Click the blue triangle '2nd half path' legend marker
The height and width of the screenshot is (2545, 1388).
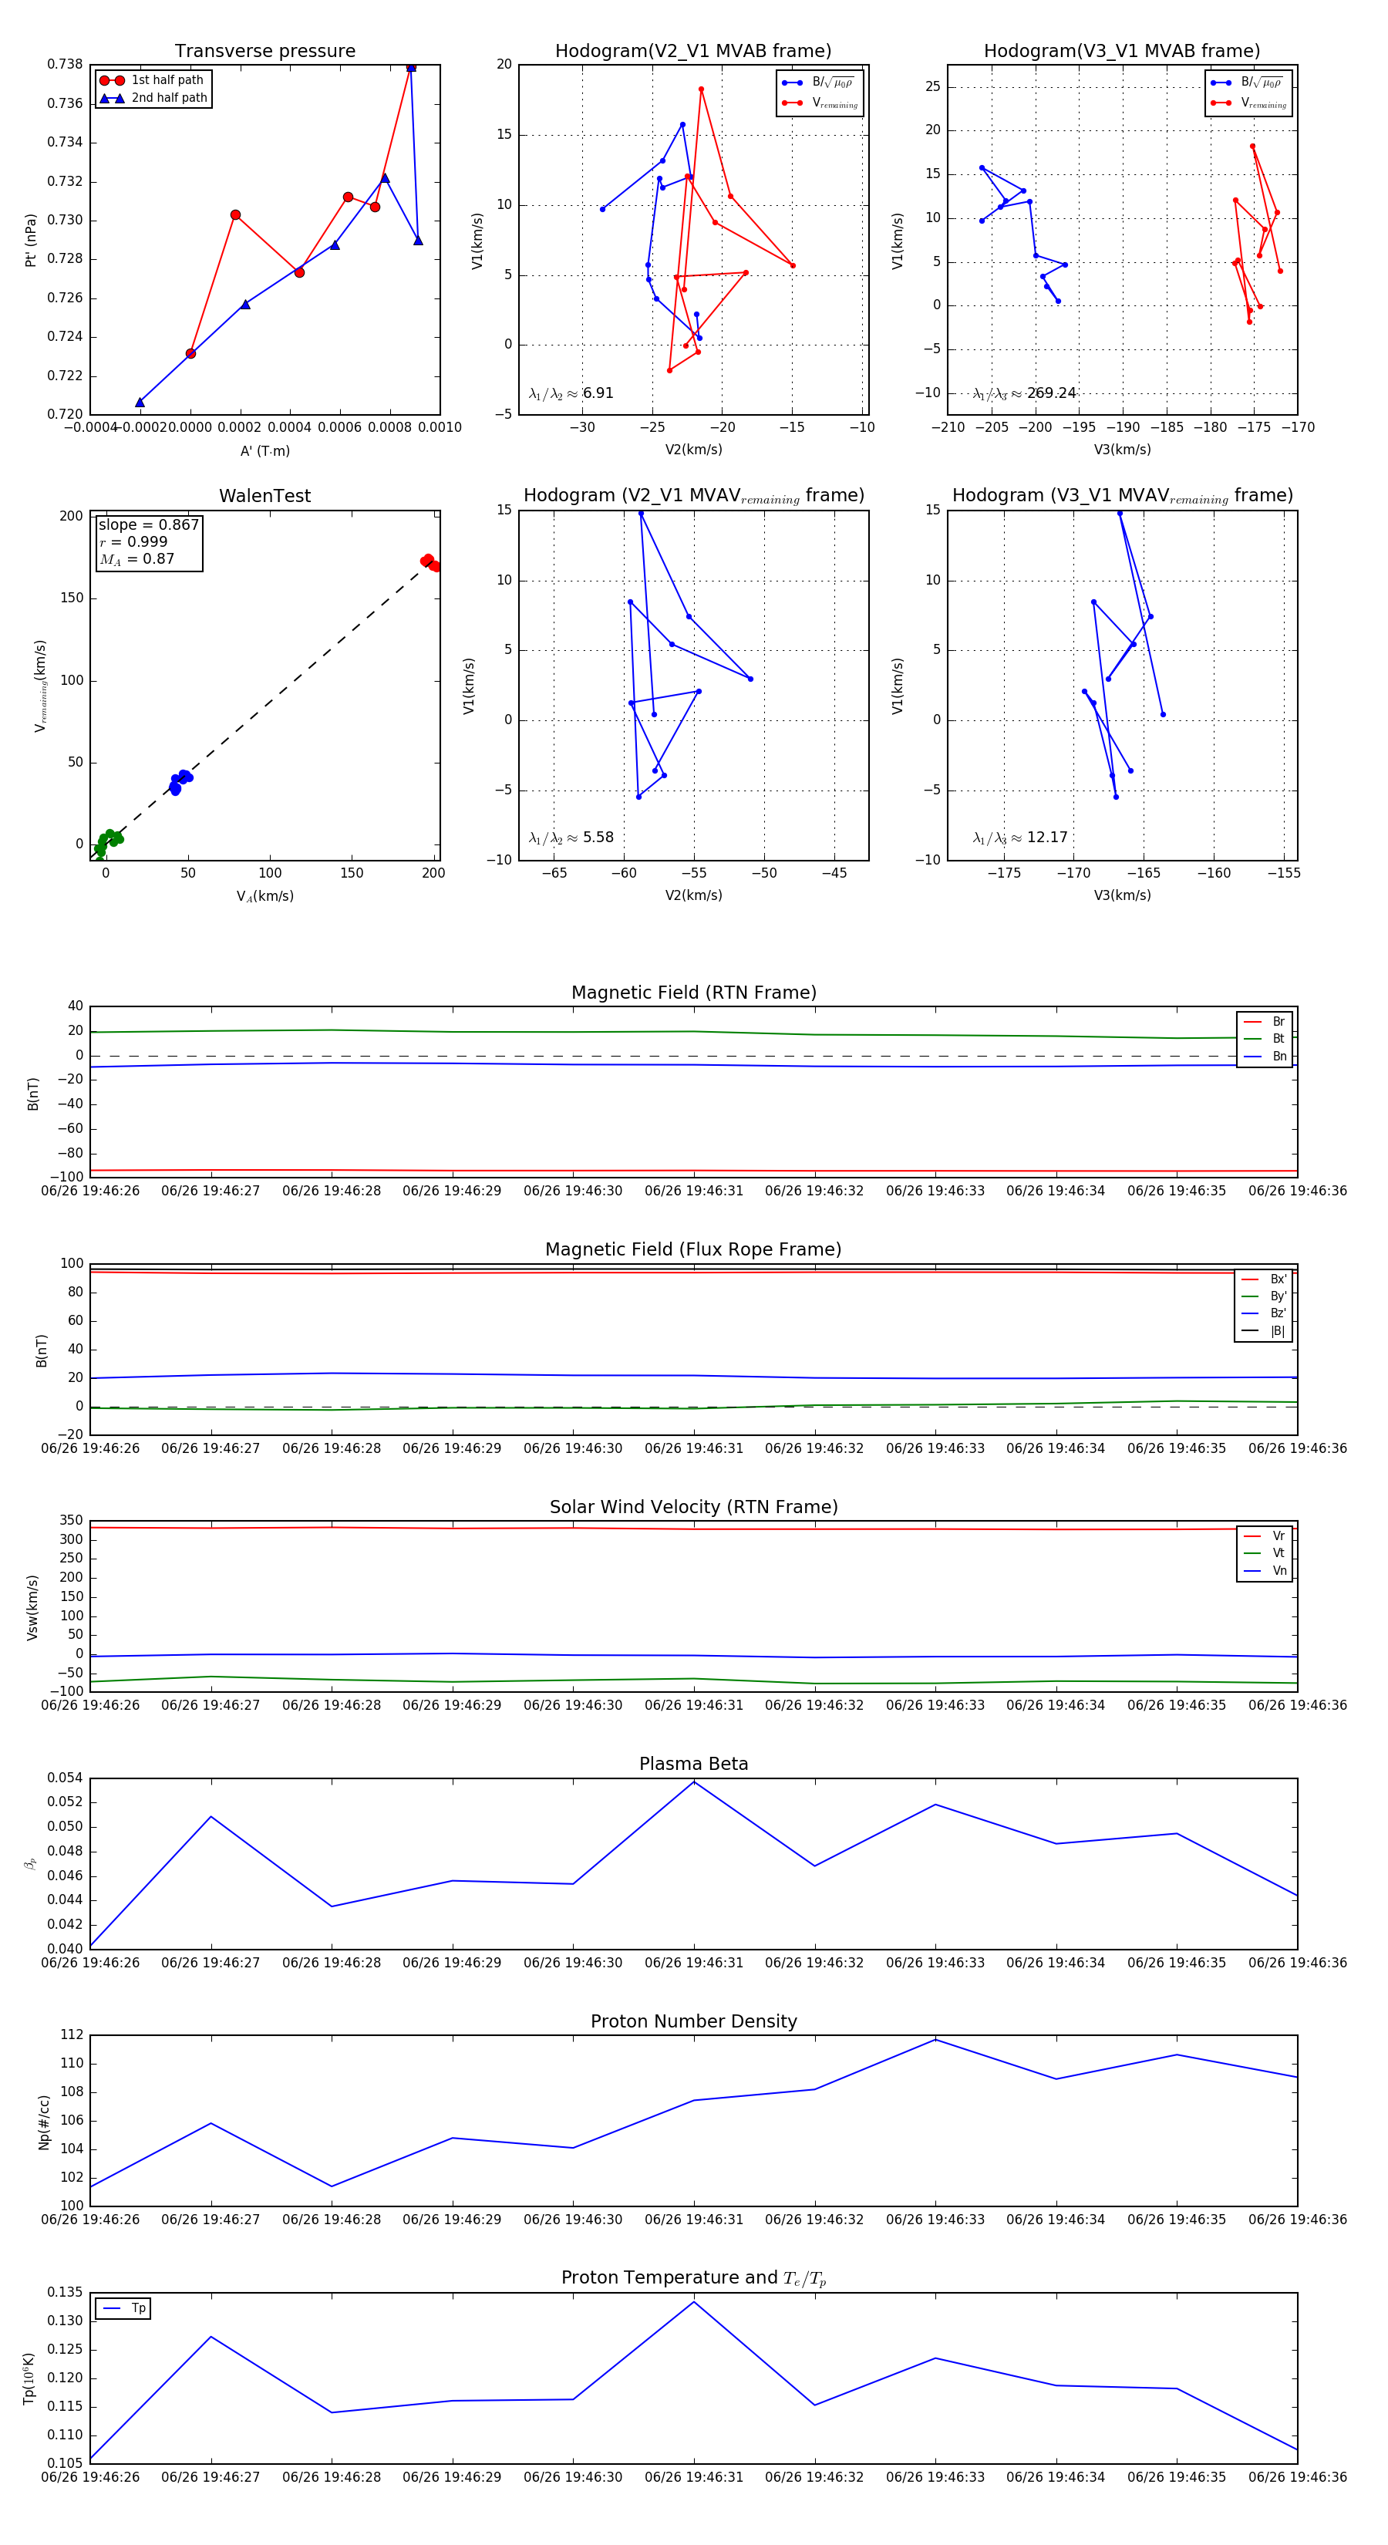(x=112, y=98)
